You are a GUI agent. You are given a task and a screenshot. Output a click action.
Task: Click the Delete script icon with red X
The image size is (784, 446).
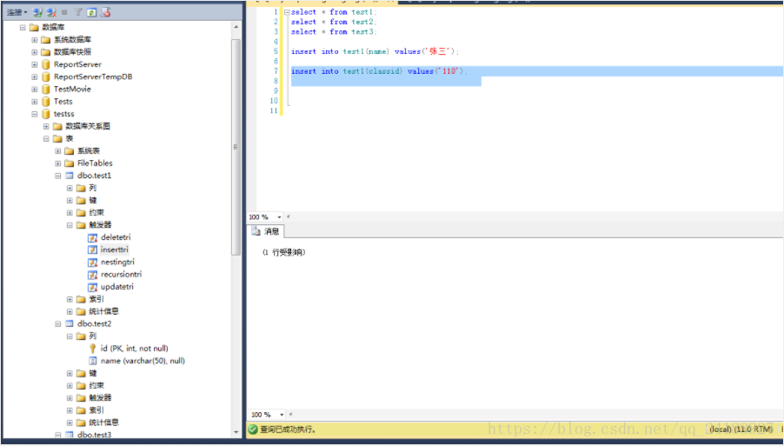[105, 12]
